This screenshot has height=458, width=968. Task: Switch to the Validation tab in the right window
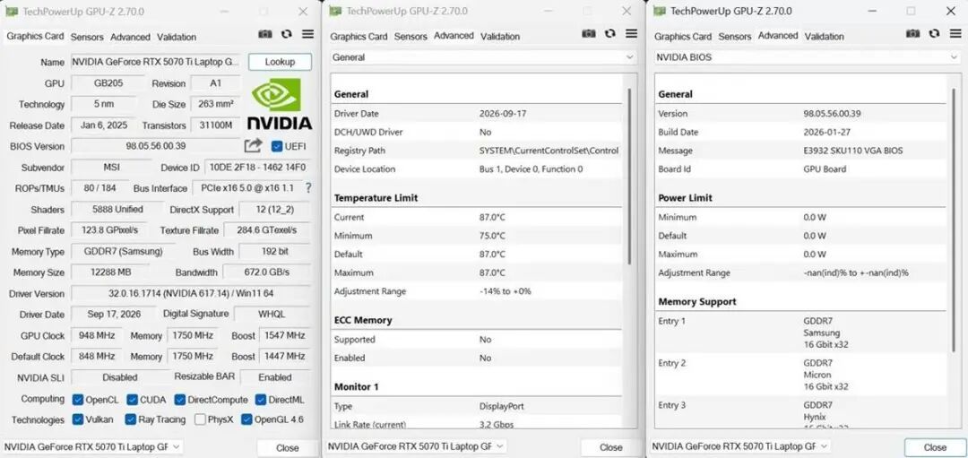coord(824,37)
